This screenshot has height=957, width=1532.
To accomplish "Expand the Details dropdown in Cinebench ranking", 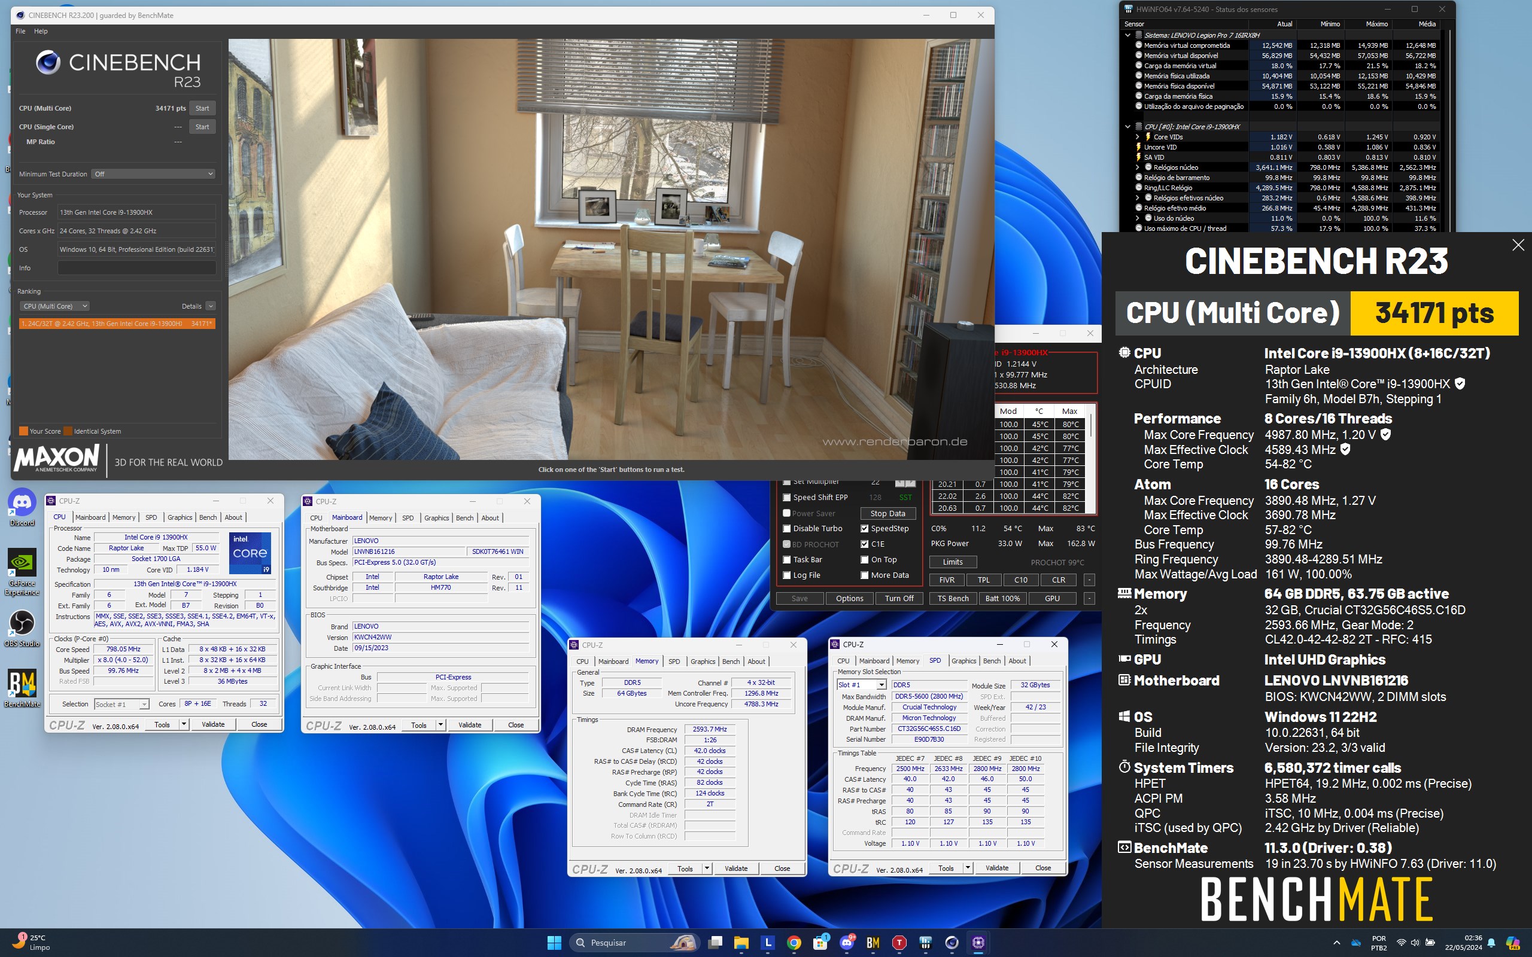I will point(211,306).
